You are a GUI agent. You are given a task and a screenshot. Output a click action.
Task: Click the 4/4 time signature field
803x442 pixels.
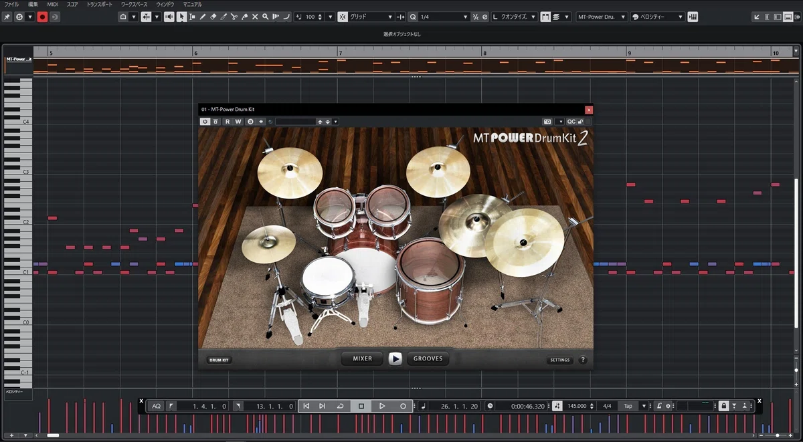(607, 406)
